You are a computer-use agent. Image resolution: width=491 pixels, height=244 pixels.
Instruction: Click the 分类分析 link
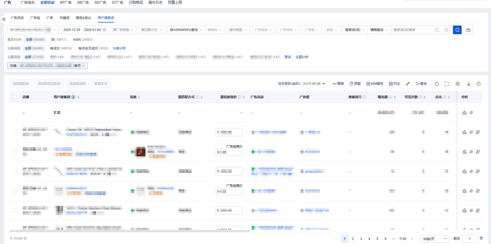119,48
